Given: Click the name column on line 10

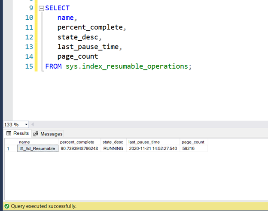Looking at the screenshot, I should (x=65, y=18).
